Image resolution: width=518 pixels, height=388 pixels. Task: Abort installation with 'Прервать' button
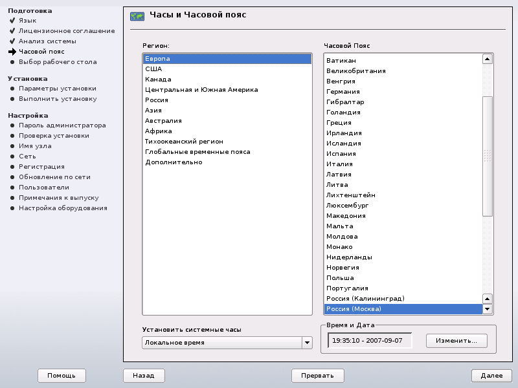point(317,376)
